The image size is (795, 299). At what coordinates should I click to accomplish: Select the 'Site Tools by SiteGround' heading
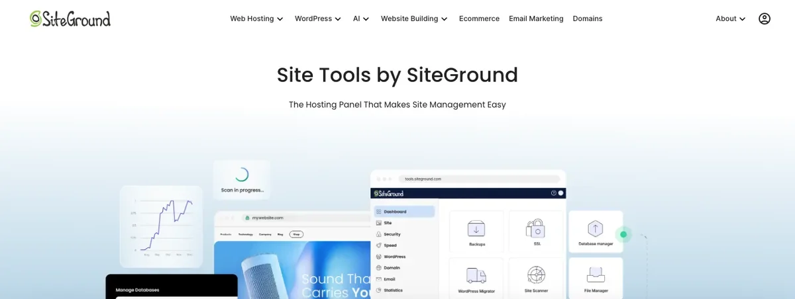[397, 75]
